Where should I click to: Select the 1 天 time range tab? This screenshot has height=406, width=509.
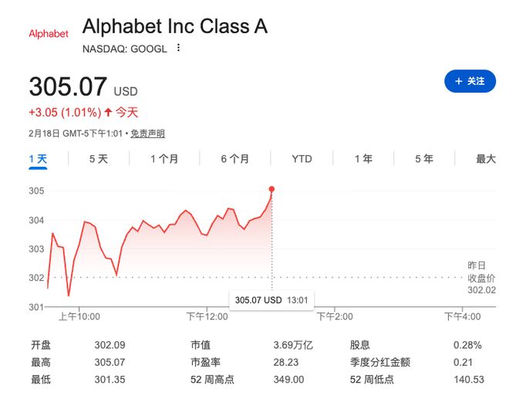(38, 159)
